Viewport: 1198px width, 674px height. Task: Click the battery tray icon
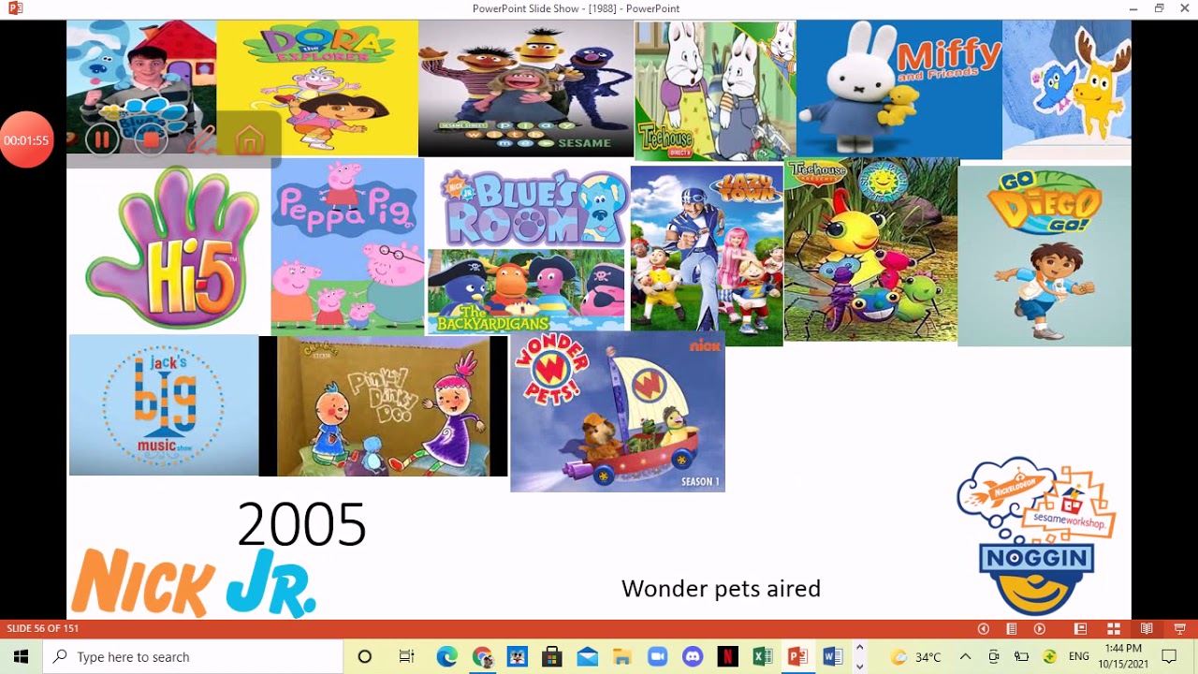(x=1022, y=657)
